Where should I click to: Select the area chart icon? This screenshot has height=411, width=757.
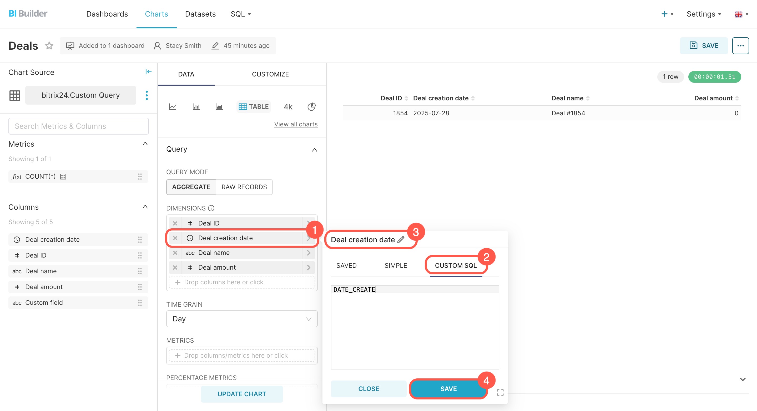click(x=219, y=107)
